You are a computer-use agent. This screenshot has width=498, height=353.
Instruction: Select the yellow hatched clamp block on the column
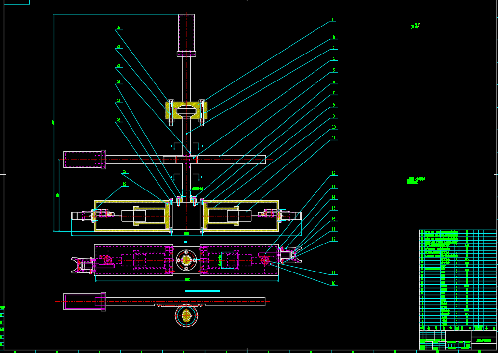click(x=186, y=110)
